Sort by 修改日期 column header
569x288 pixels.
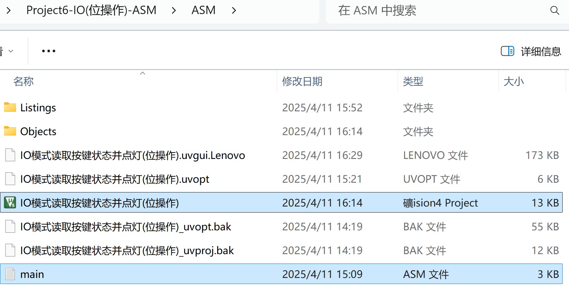302,81
